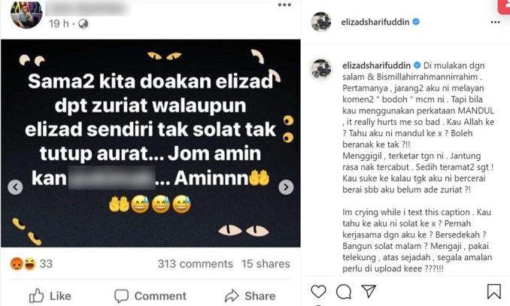Go to the previous photo with left arrow

pyautogui.click(x=15, y=187)
